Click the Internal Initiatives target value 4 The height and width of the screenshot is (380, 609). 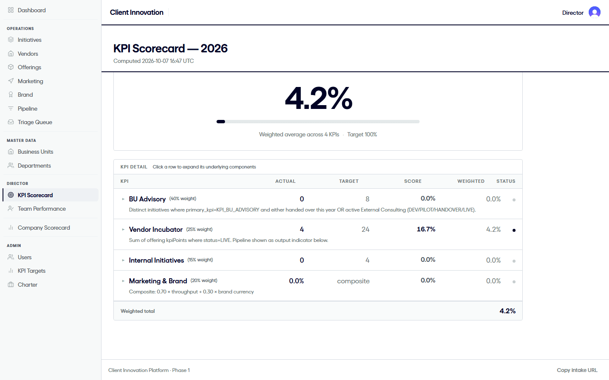(368, 261)
